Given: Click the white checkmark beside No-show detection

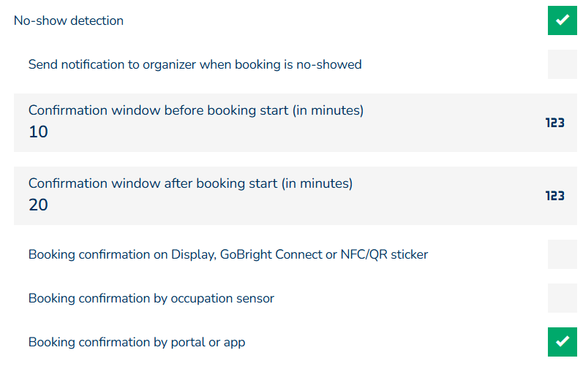Looking at the screenshot, I should pyautogui.click(x=562, y=20).
